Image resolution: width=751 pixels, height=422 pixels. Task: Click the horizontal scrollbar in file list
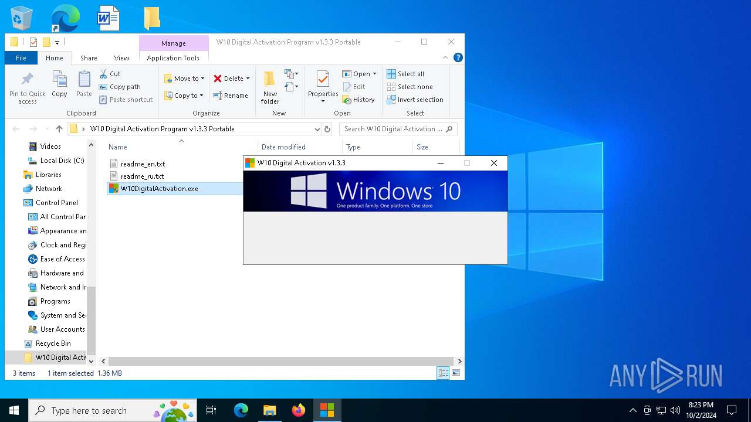pos(281,362)
